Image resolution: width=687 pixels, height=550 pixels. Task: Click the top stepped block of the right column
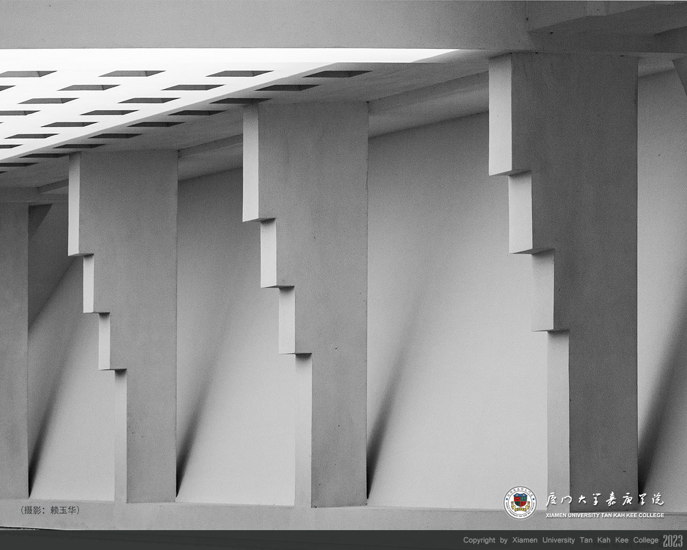point(500,115)
